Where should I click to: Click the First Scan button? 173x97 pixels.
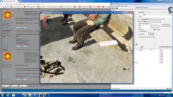pos(141,12)
